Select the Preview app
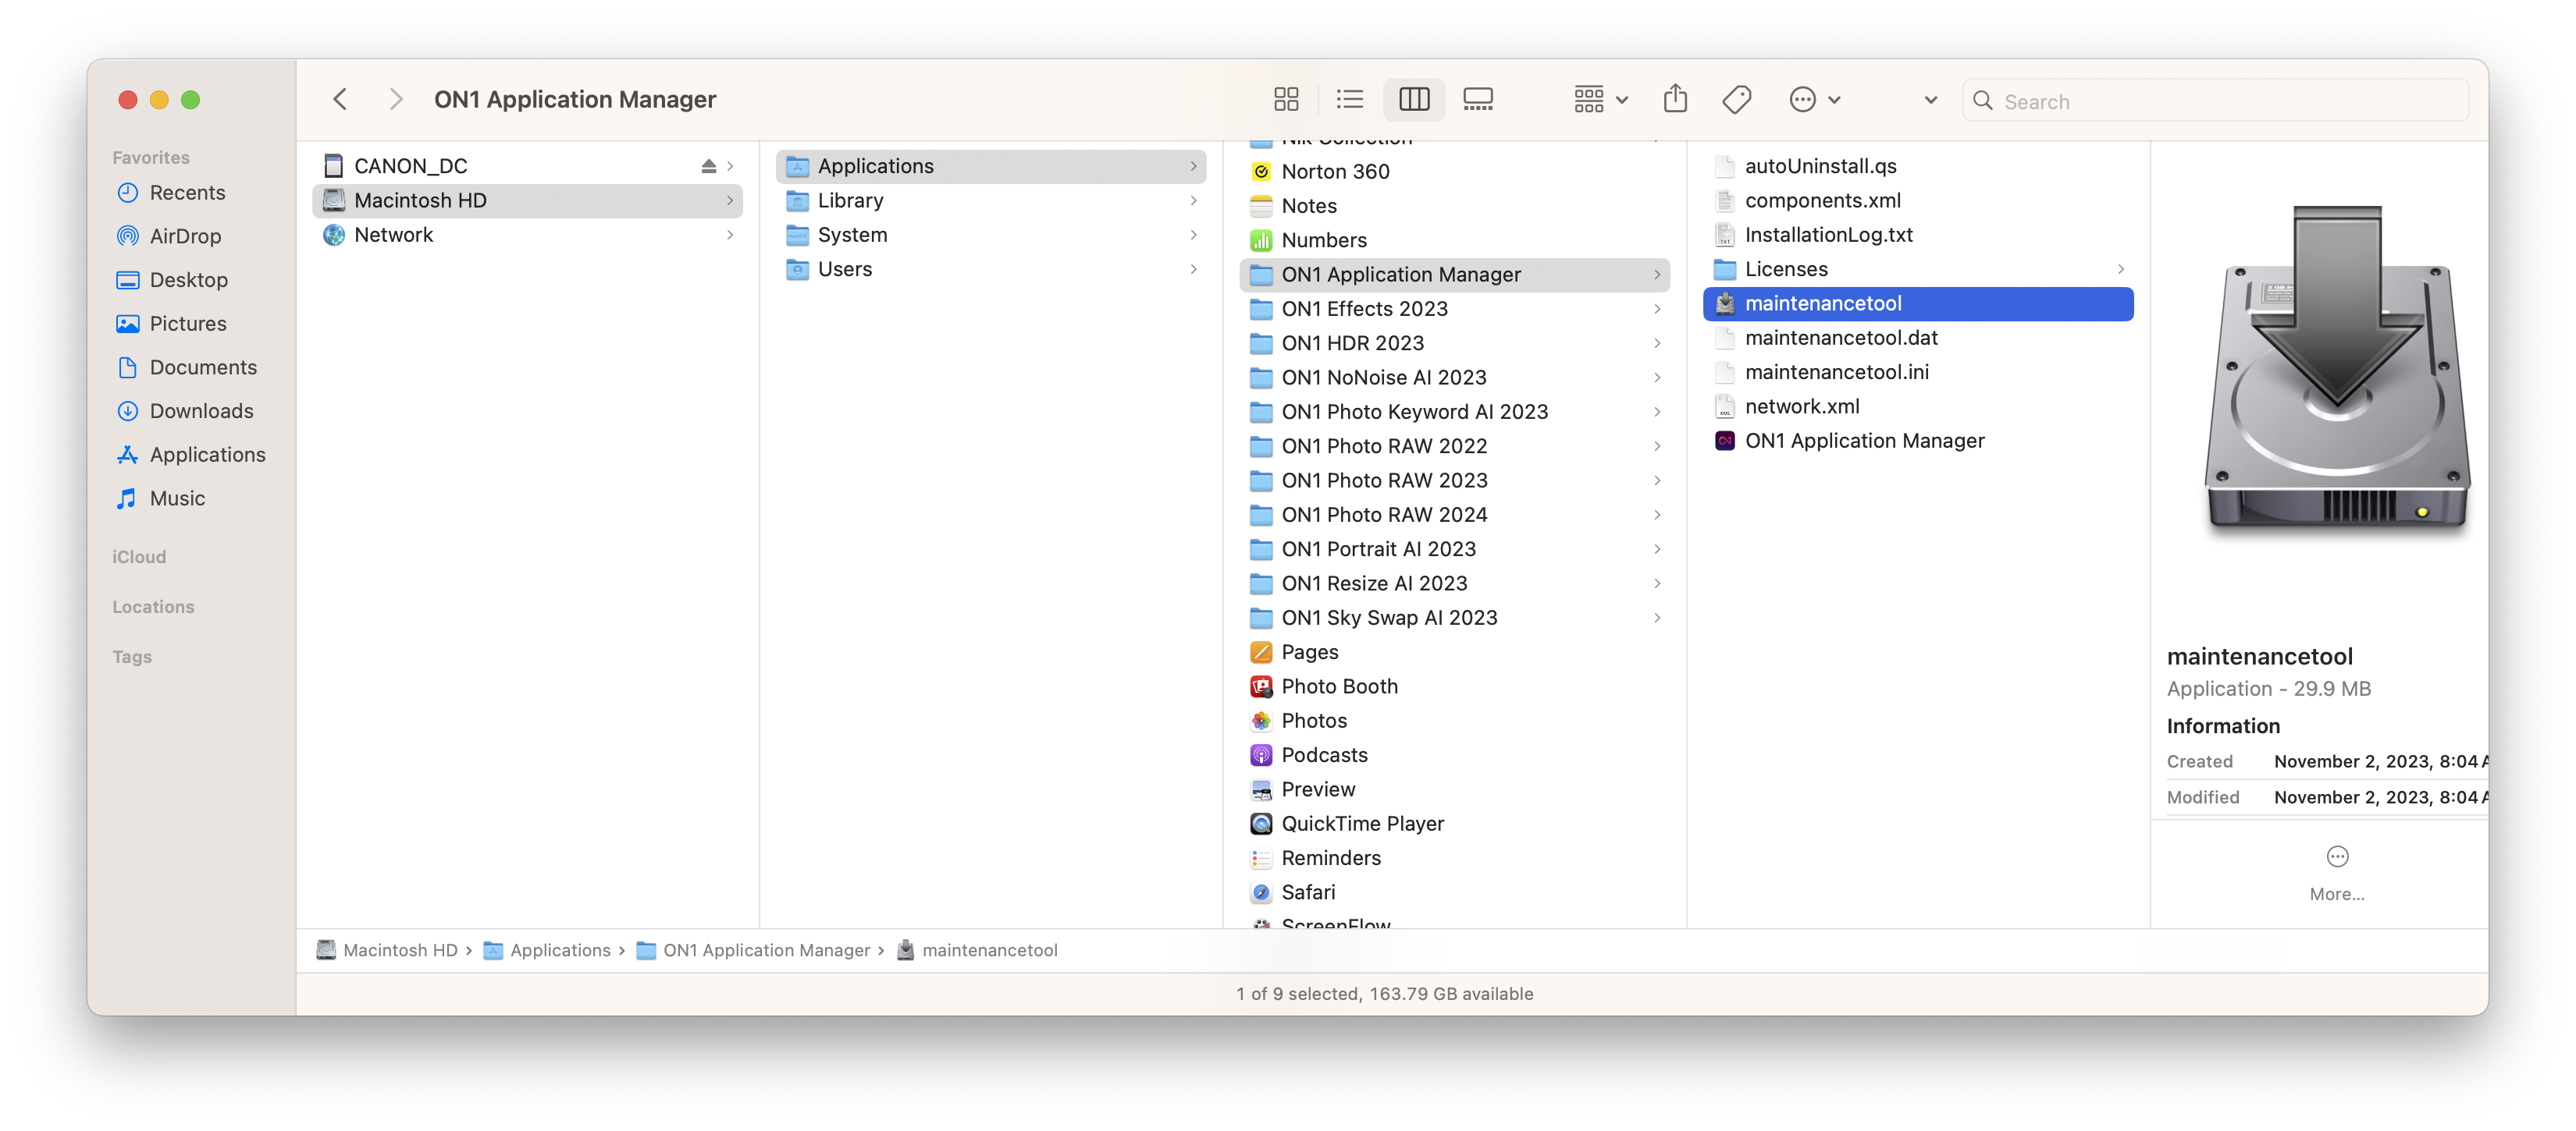 coord(1455,789)
